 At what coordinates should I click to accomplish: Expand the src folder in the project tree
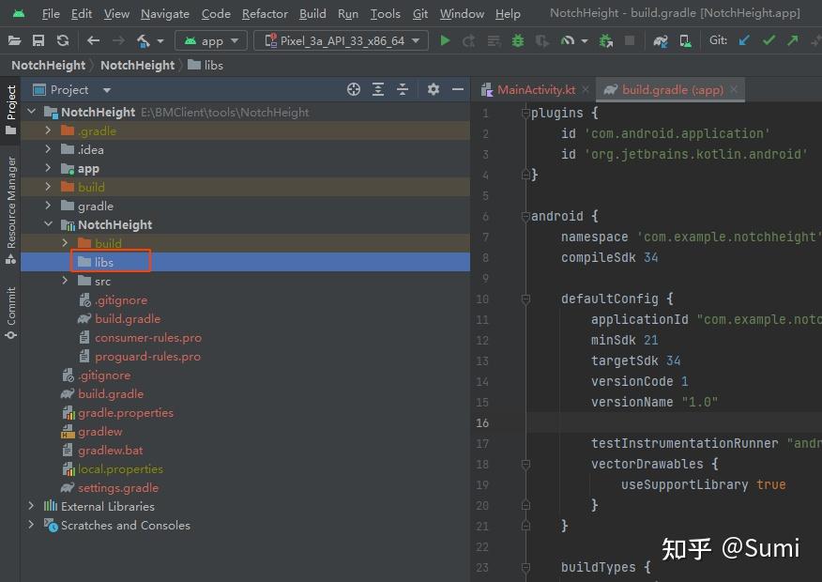(66, 281)
